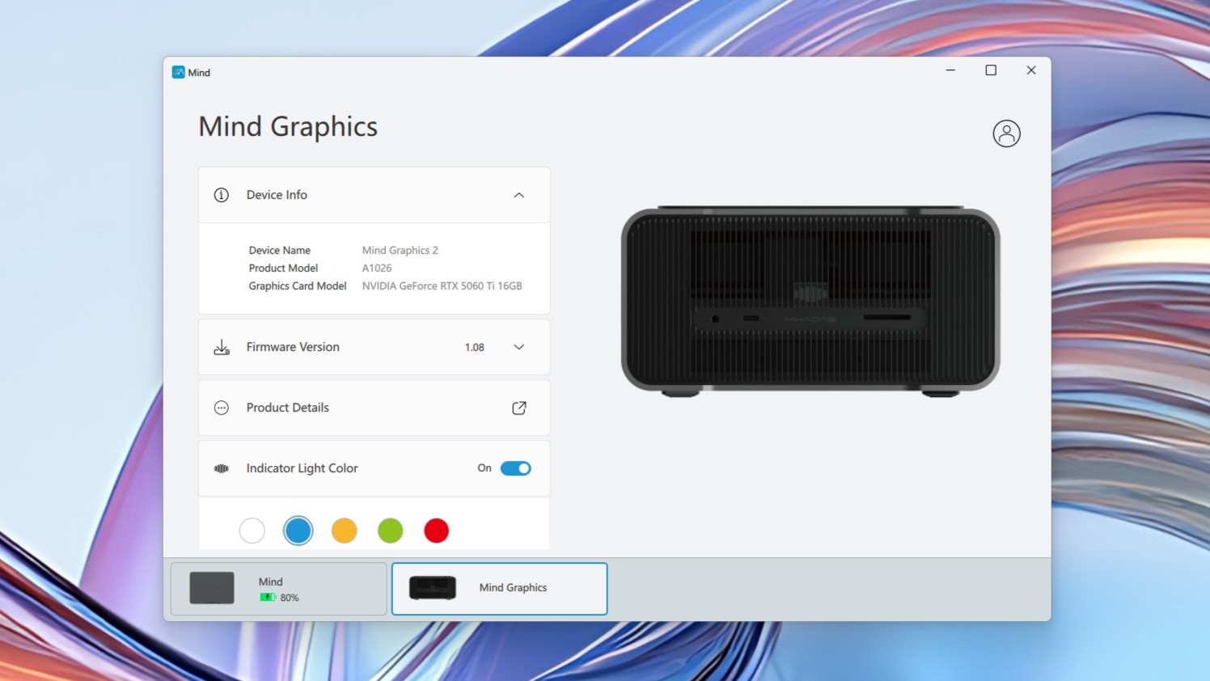Click the product model value A1026
This screenshot has height=681, width=1210.
pos(377,269)
